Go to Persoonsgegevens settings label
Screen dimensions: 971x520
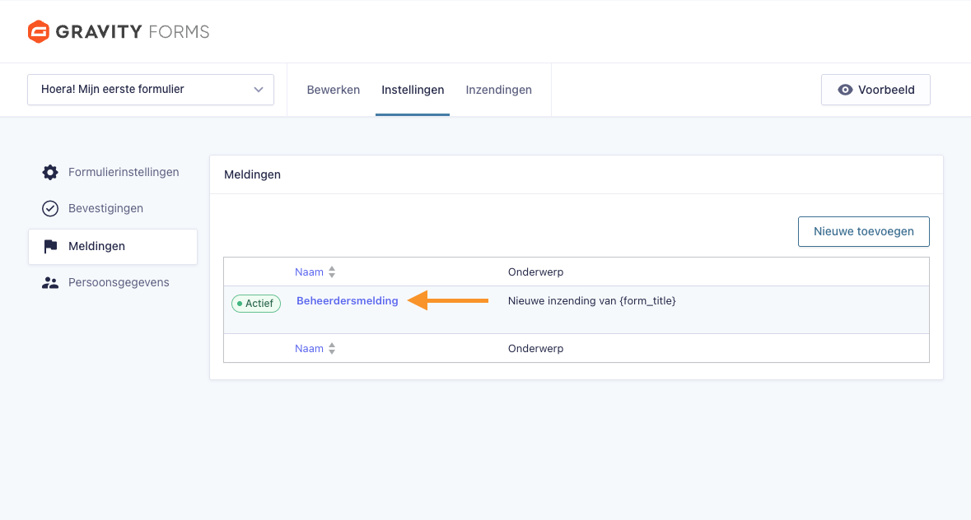click(x=119, y=283)
